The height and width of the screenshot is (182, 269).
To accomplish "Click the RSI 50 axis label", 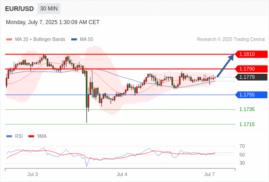I will 242,155.
